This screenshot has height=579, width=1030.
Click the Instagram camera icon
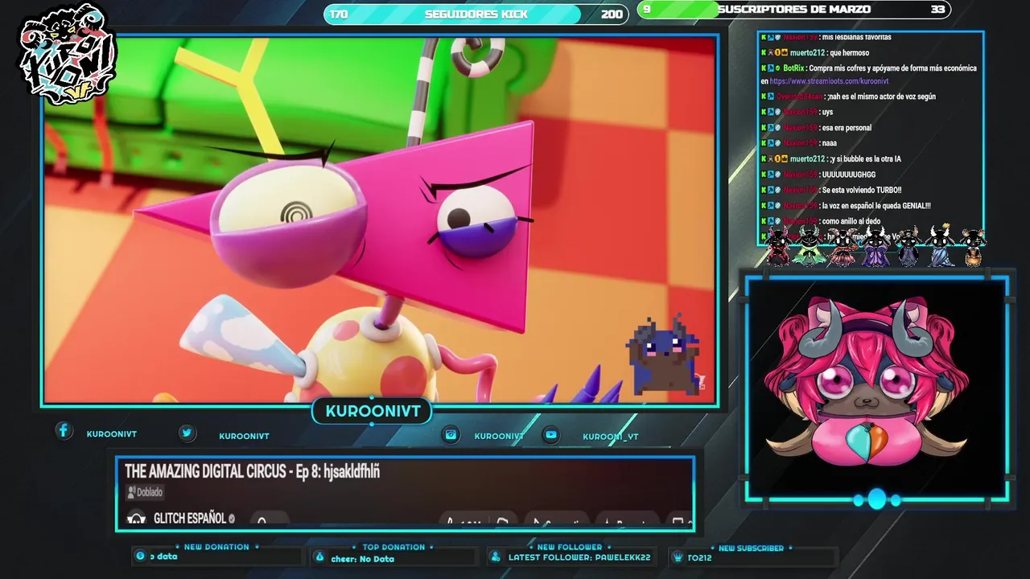451,434
